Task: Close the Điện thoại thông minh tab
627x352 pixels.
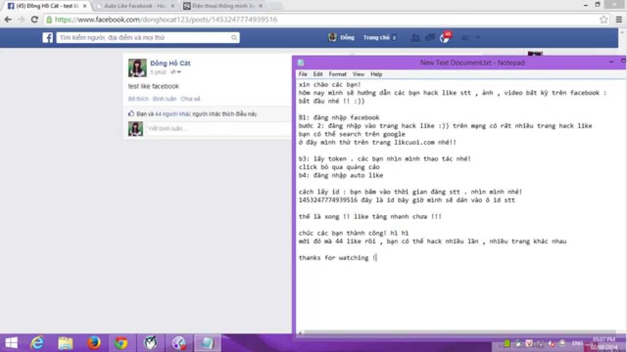Action: [x=260, y=6]
